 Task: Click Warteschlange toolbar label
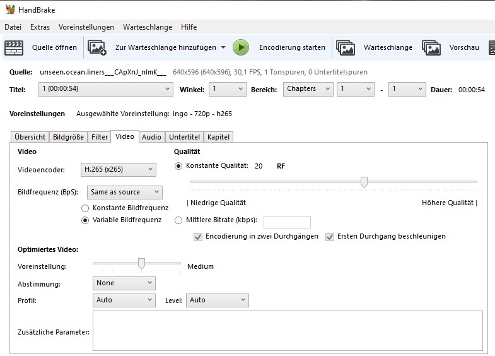click(x=388, y=48)
